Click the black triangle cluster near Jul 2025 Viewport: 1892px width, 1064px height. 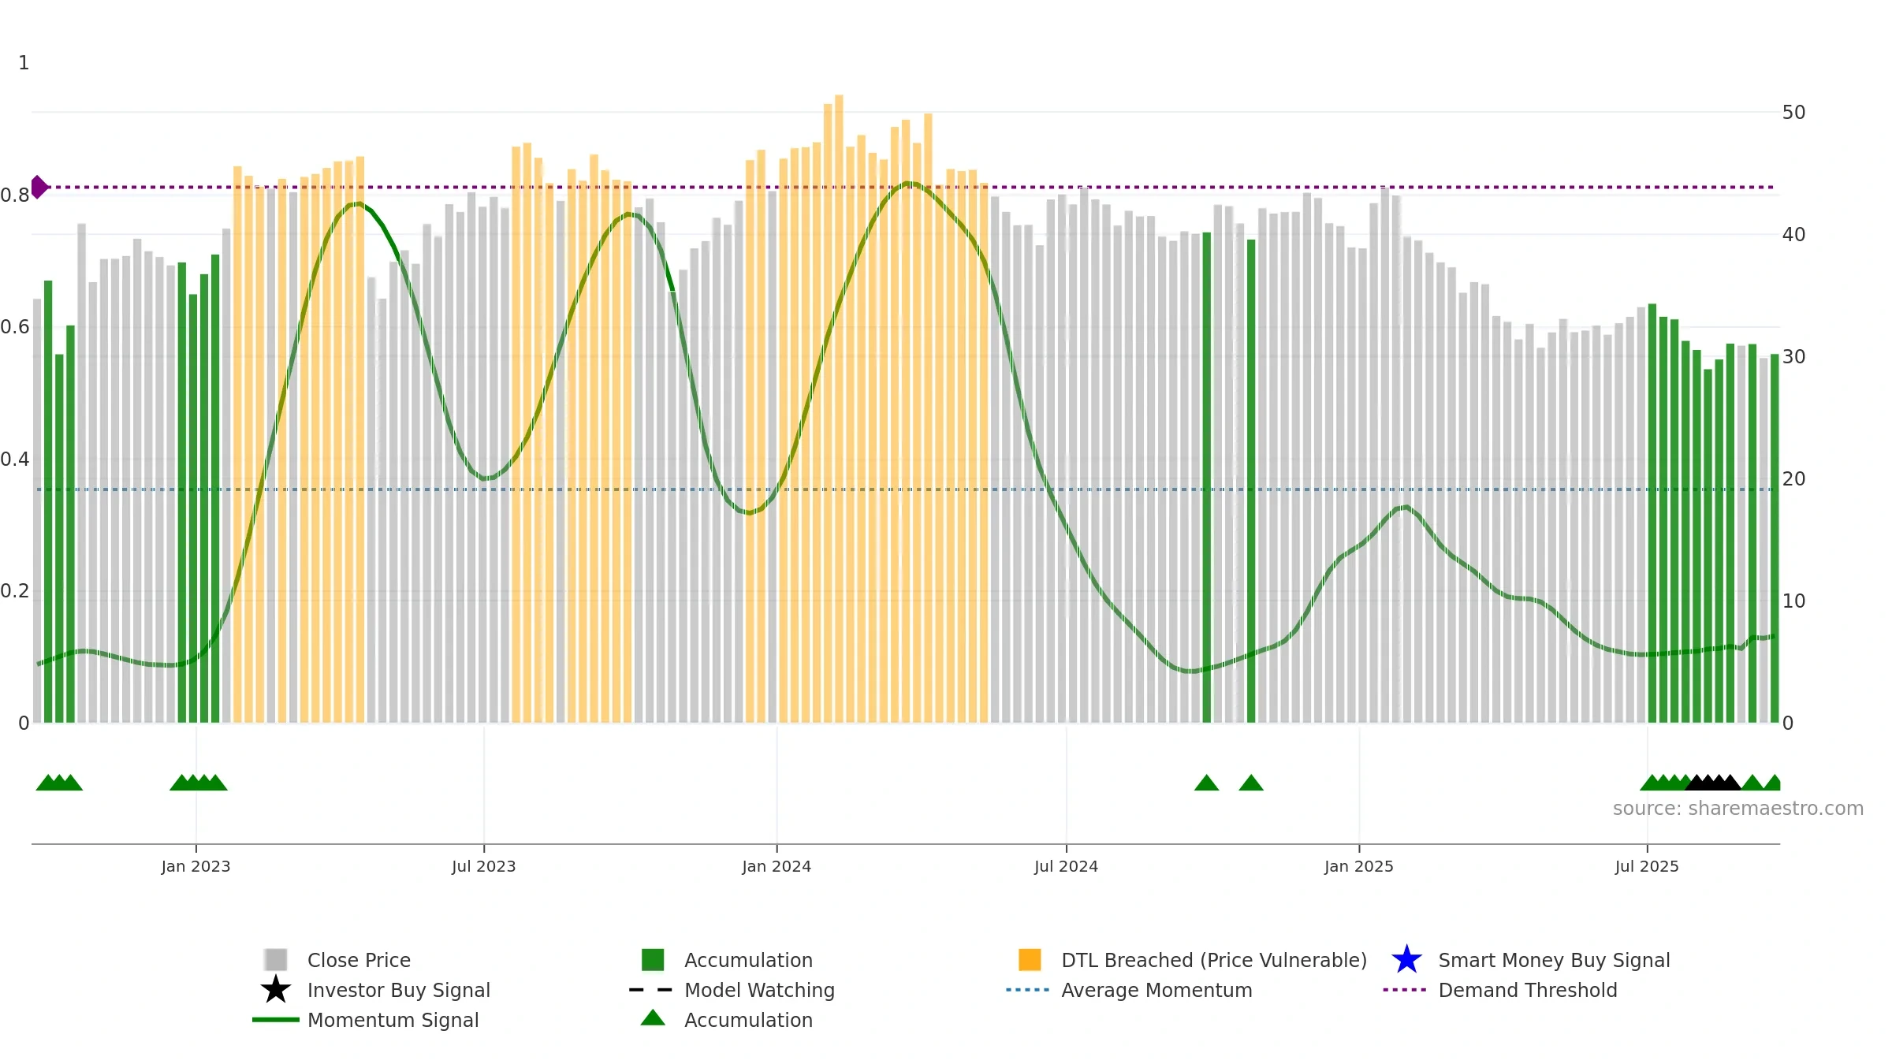point(1713,783)
